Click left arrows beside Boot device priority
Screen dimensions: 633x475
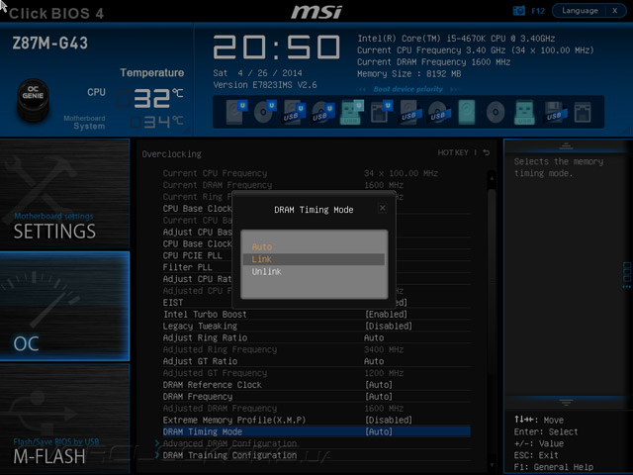click(361, 89)
